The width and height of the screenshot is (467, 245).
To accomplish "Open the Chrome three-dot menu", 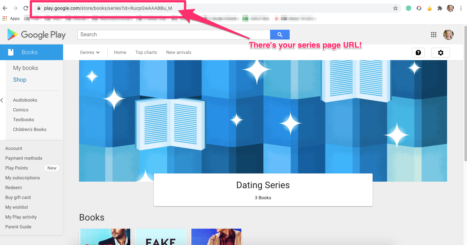I will (x=460, y=8).
